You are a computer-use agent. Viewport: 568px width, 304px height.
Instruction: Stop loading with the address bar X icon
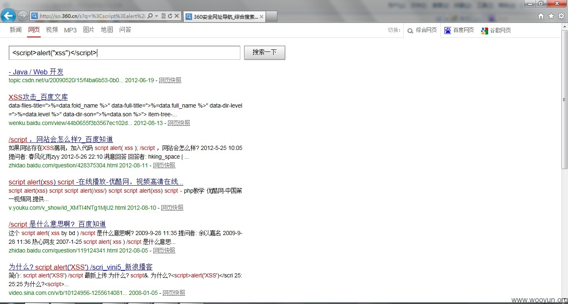(177, 16)
